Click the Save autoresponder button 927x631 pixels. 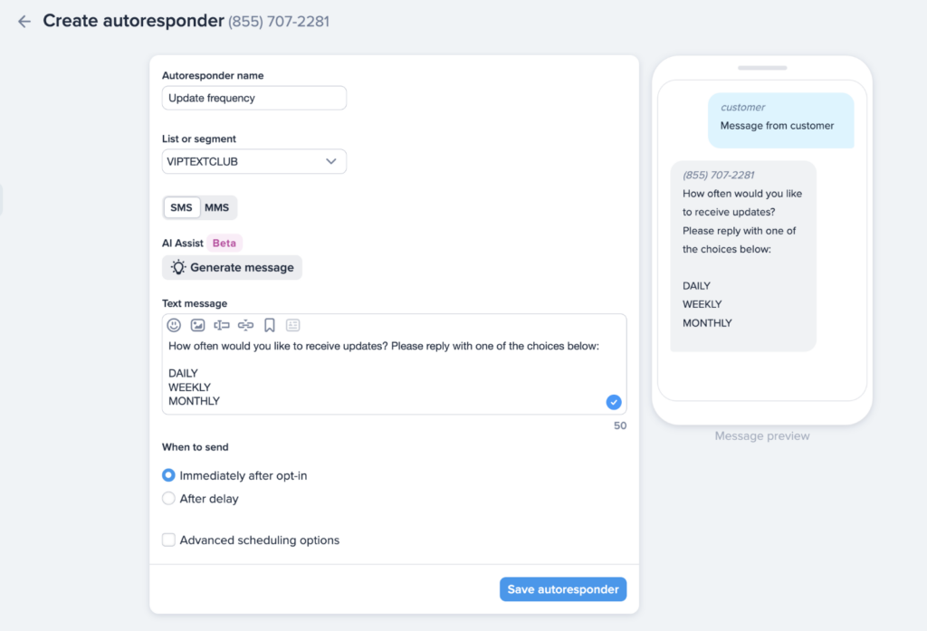click(562, 588)
